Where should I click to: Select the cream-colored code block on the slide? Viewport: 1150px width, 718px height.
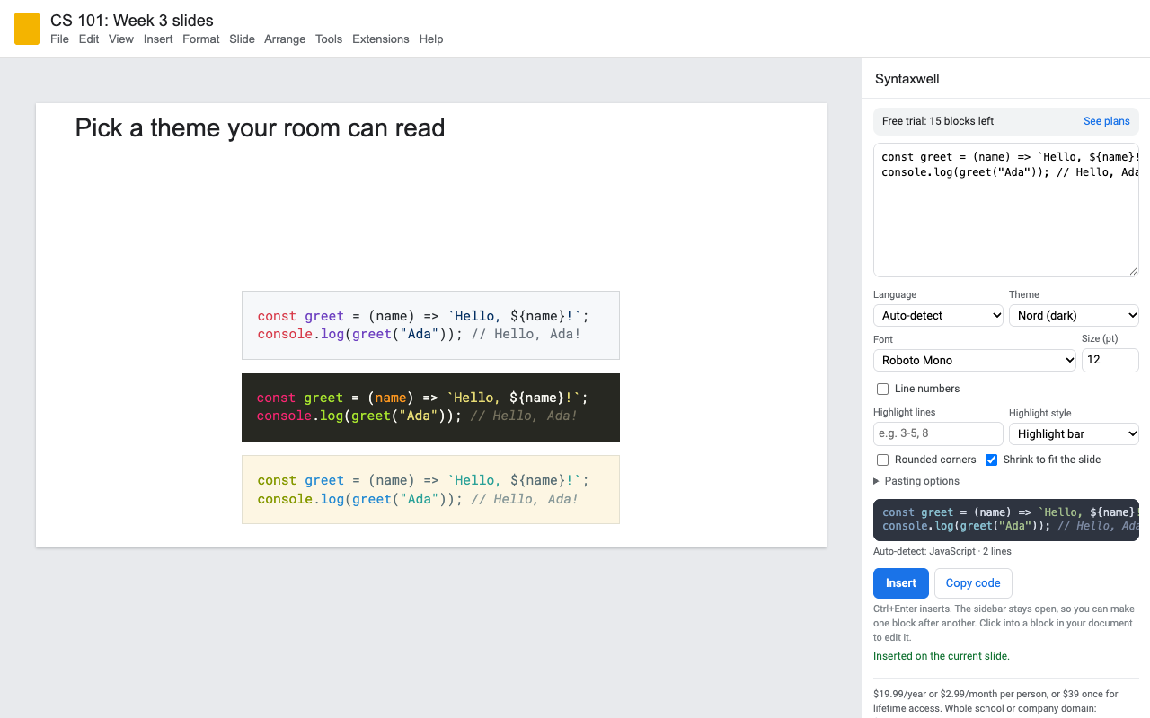[430, 490]
